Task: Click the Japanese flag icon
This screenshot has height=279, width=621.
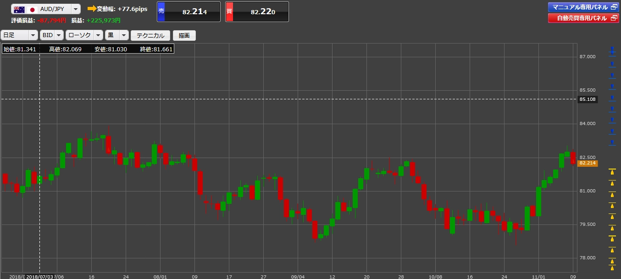Action: (32, 10)
